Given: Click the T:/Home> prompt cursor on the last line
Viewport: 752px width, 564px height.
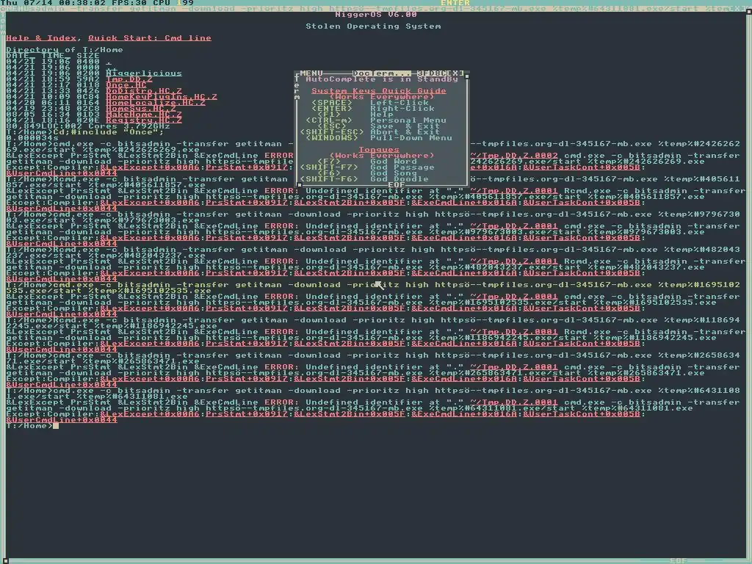Looking at the screenshot, I should 56,426.
